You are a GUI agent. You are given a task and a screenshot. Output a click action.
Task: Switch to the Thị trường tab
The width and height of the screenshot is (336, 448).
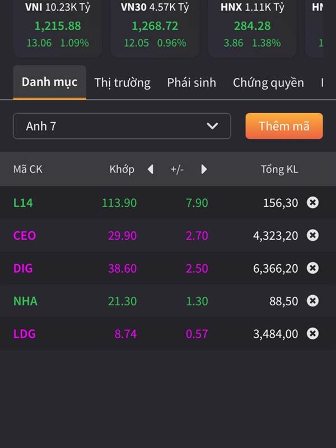point(122,83)
